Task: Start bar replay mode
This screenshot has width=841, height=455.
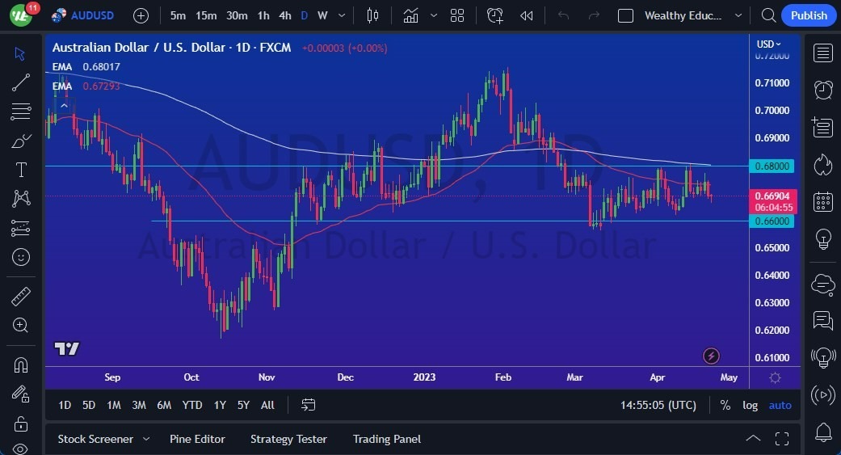Action: [x=526, y=15]
